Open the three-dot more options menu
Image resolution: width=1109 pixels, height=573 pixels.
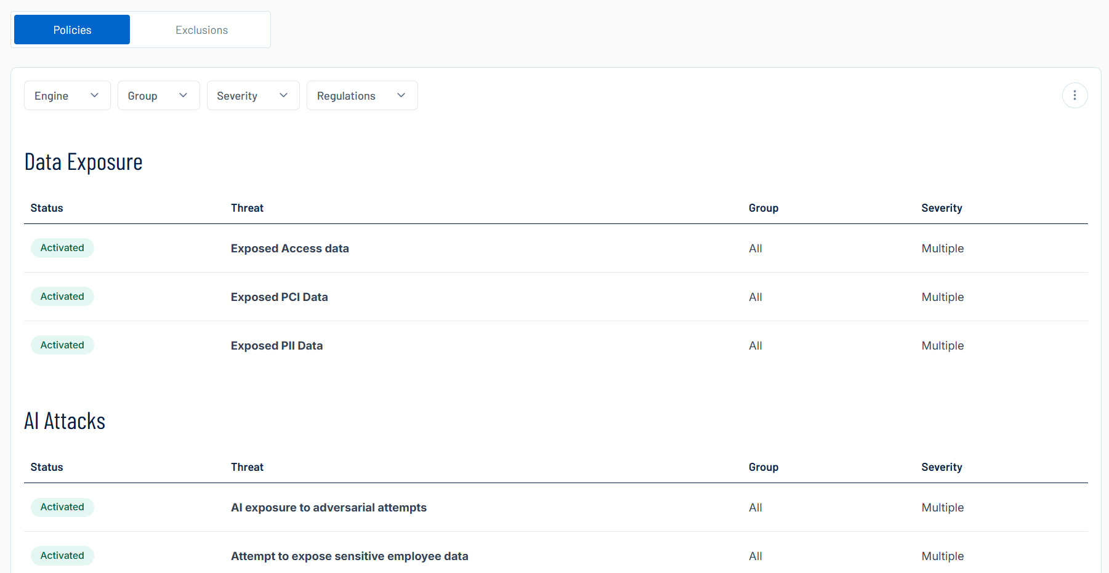coord(1075,95)
